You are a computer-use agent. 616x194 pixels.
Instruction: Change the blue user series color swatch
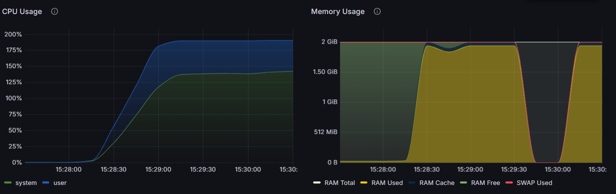click(x=46, y=182)
